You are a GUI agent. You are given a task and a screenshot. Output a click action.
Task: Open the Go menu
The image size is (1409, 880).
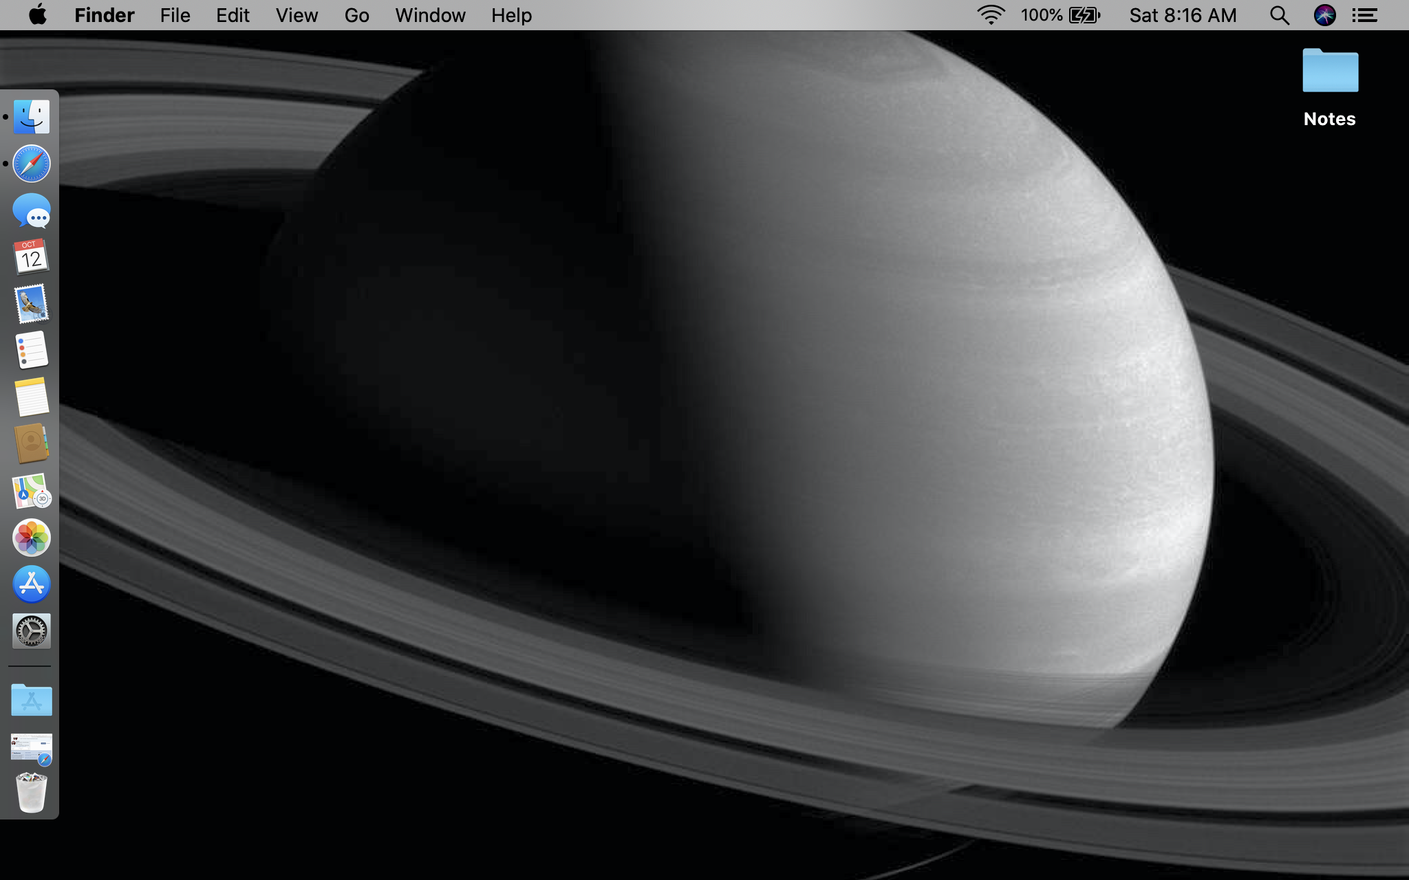(x=356, y=14)
